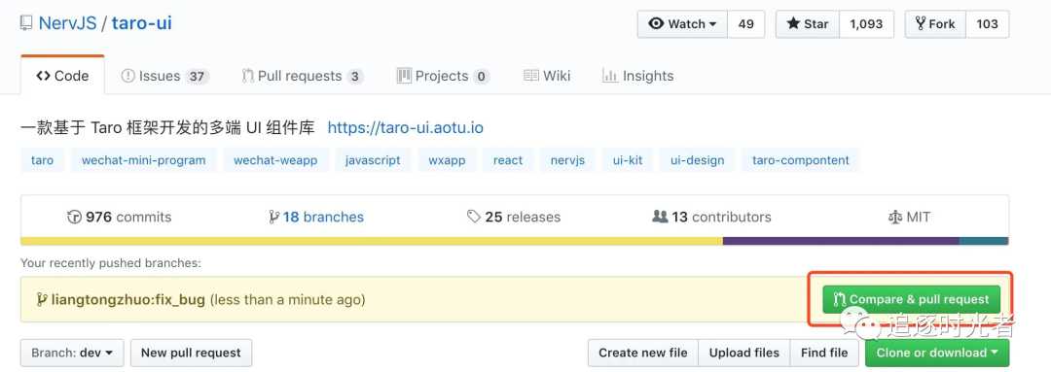Fork the taro-ui repository
The height and width of the screenshot is (372, 1051).
(x=935, y=24)
